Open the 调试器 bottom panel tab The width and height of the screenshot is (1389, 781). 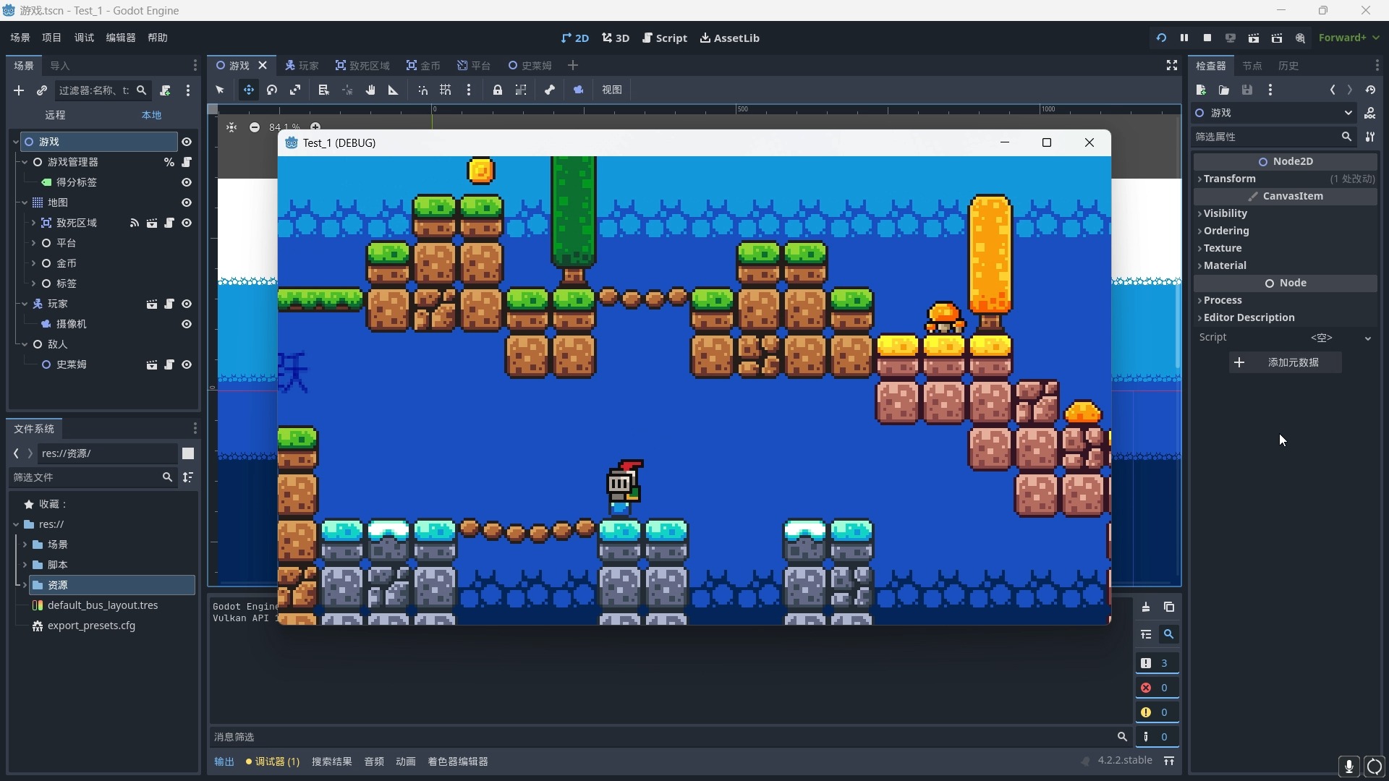click(x=273, y=761)
